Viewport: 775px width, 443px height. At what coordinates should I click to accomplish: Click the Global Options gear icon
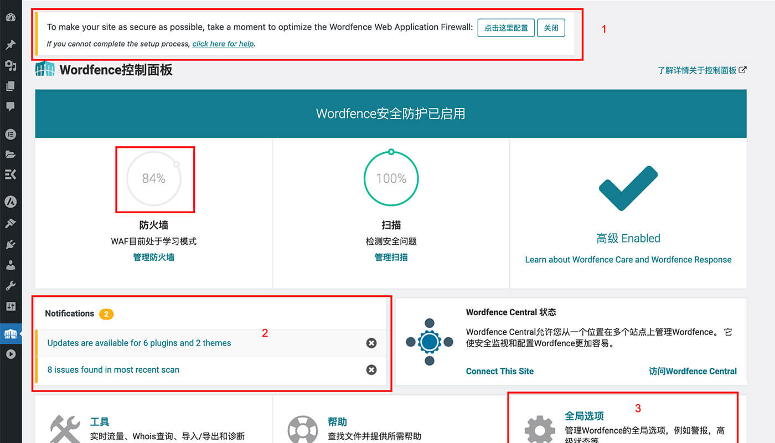(540, 430)
